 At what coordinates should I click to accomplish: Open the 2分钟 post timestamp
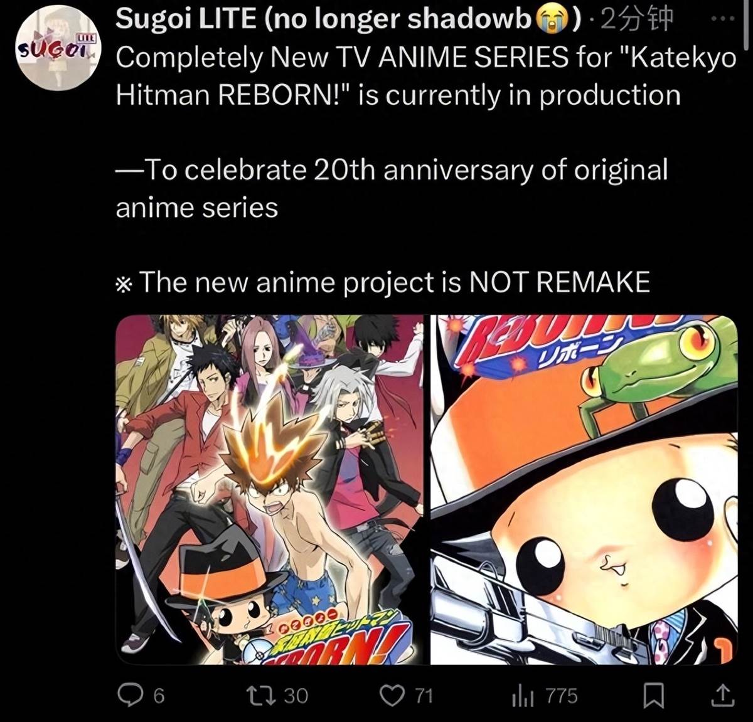pyautogui.click(x=637, y=19)
